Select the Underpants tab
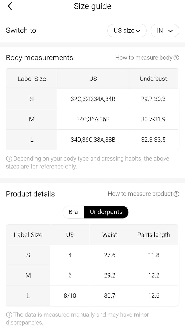 (106, 212)
